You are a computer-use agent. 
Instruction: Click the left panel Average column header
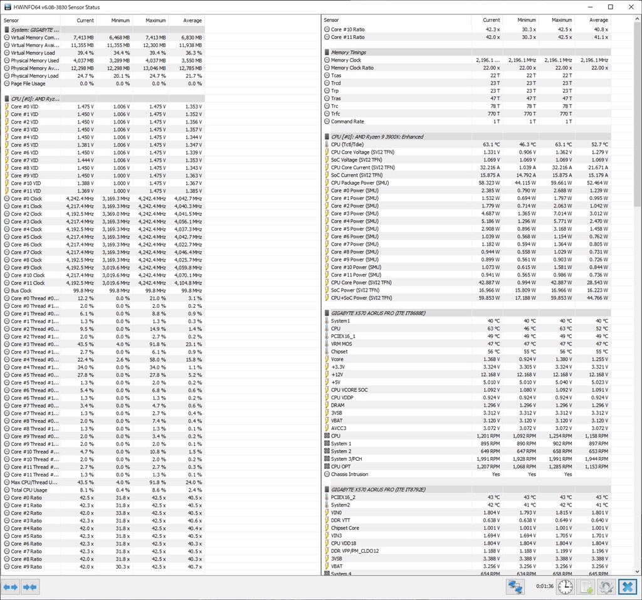pyautogui.click(x=187, y=21)
